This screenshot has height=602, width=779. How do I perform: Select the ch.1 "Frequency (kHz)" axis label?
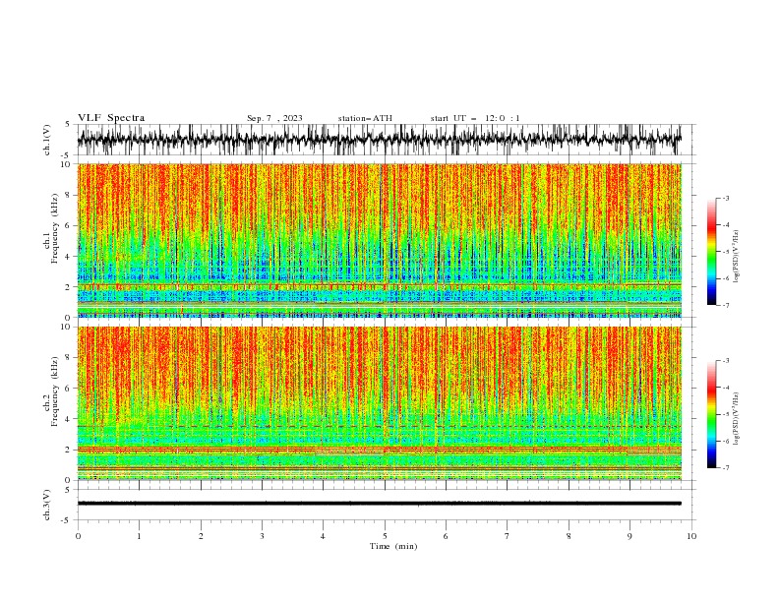[55, 228]
